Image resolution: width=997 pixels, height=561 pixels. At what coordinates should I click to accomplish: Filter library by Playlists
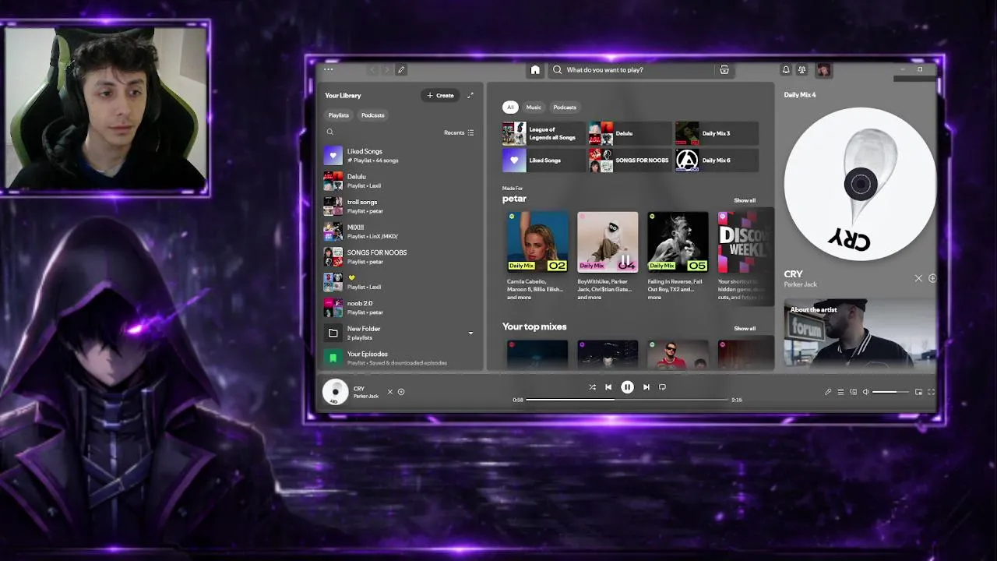[x=339, y=115]
